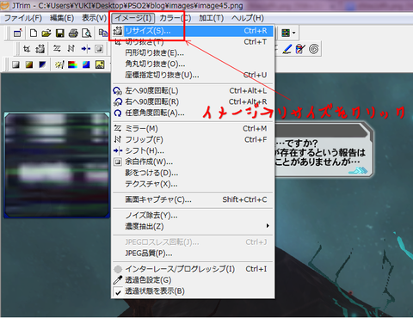Click the brightness sparkle toolbar icon
Screen dimensions: 413x318
(59, 64)
